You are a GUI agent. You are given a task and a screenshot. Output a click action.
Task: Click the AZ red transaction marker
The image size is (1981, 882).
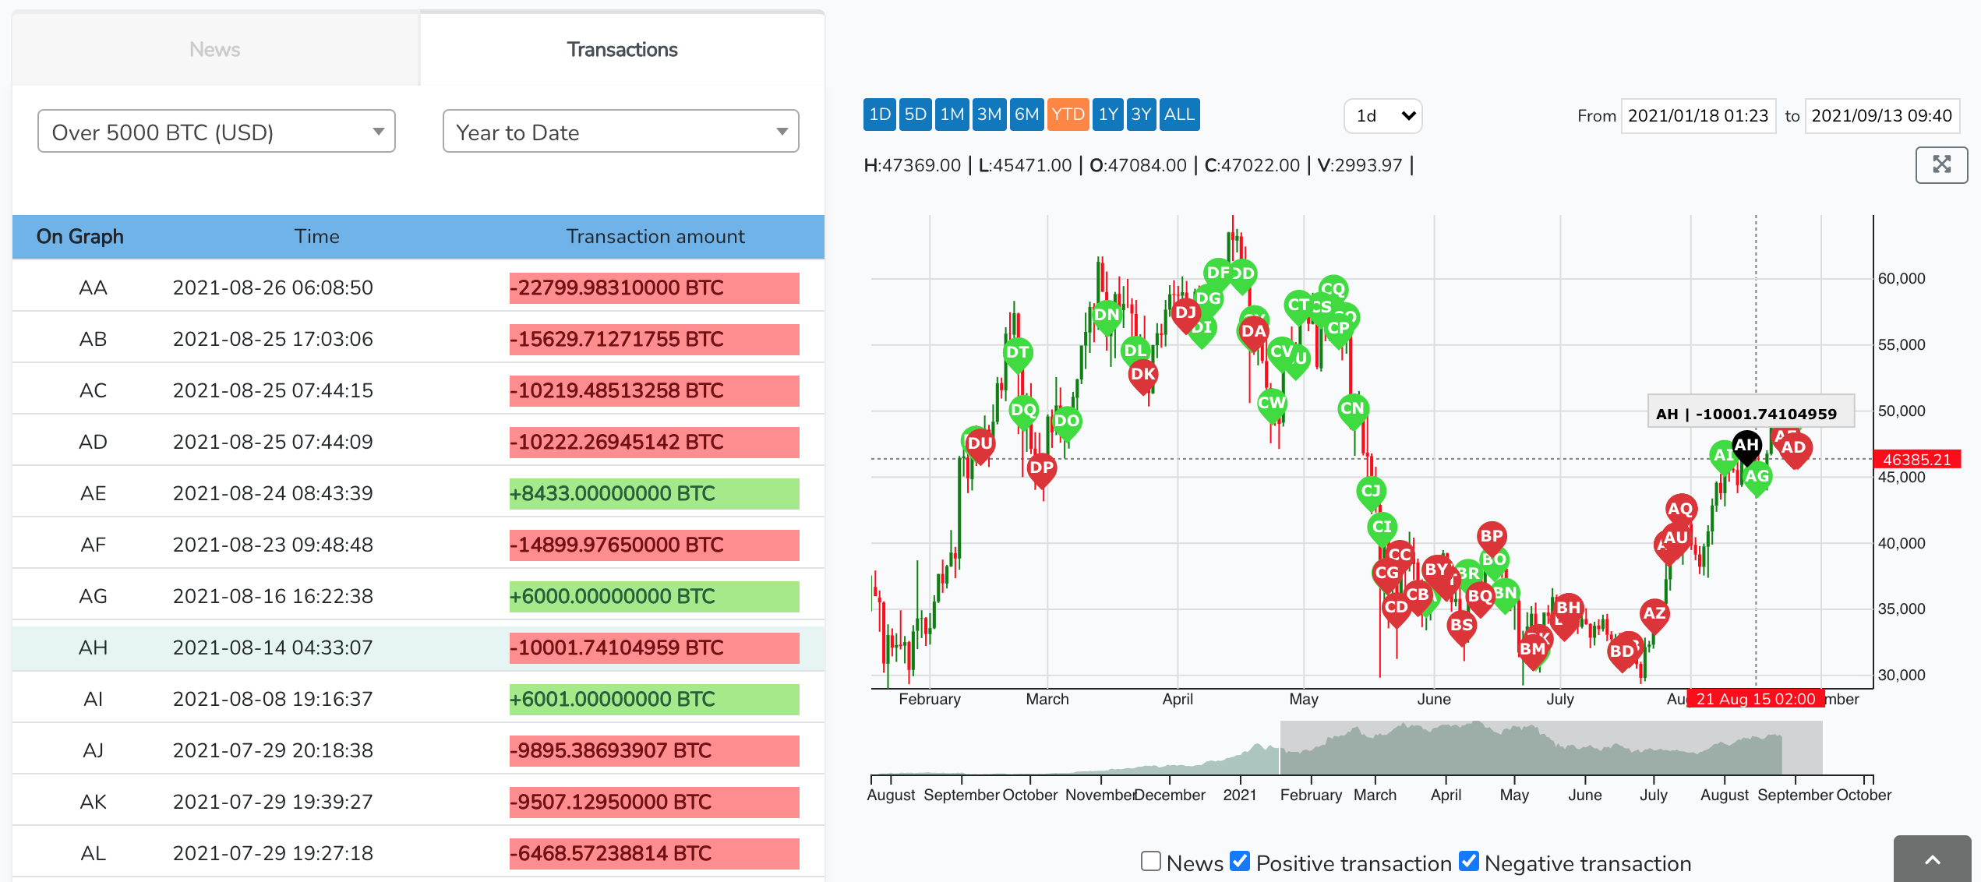1654,613
